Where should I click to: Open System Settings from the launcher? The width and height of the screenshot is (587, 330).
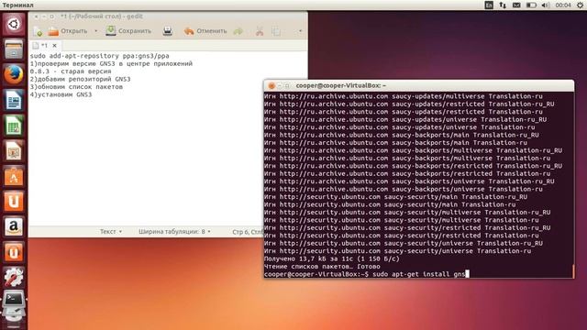pyautogui.click(x=14, y=277)
